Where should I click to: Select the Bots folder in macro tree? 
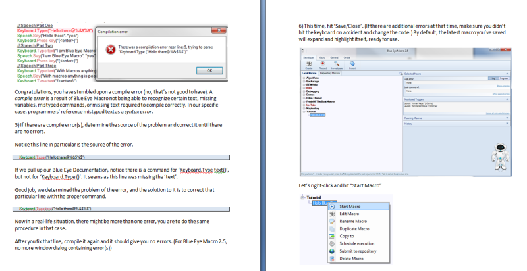[x=309, y=88]
